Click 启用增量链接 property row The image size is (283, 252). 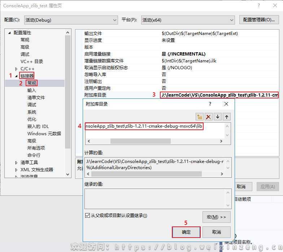[181, 54]
